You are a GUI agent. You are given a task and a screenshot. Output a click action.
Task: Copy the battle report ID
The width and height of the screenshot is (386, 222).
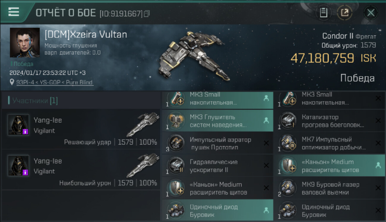(x=147, y=14)
